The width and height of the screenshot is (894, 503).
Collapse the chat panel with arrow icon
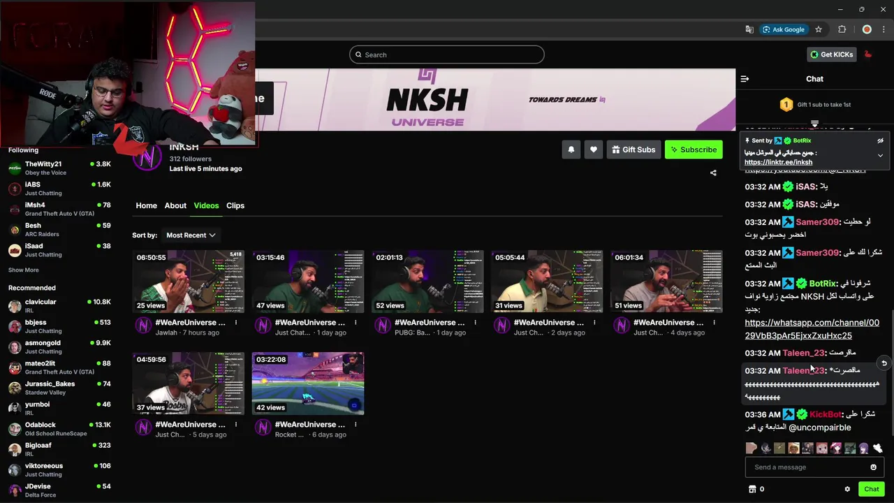(x=745, y=79)
